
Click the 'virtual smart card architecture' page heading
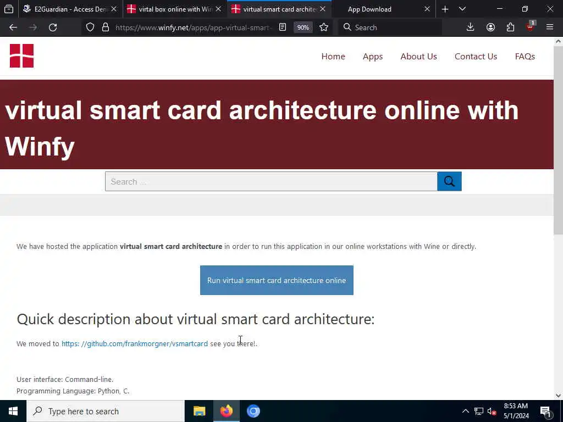(261, 127)
